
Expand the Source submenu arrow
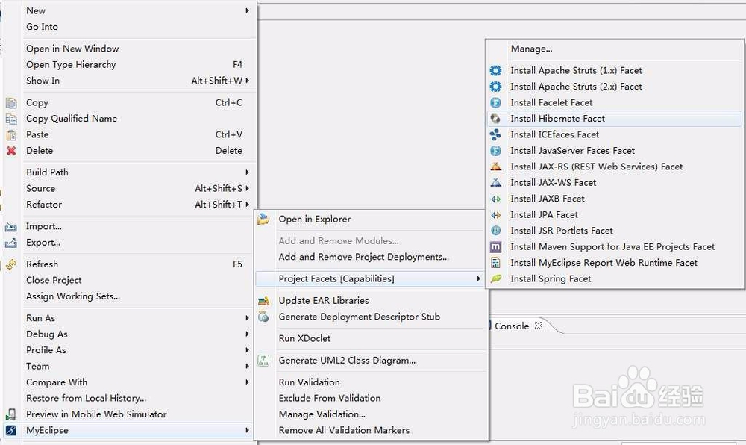248,188
